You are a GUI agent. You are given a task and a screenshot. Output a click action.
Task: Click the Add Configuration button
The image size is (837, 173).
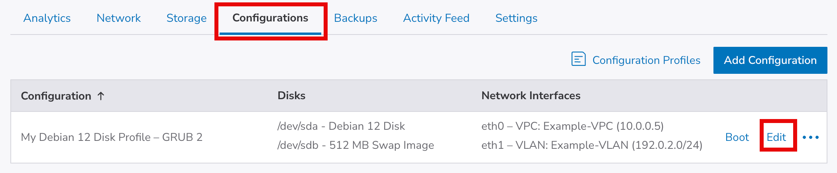770,60
